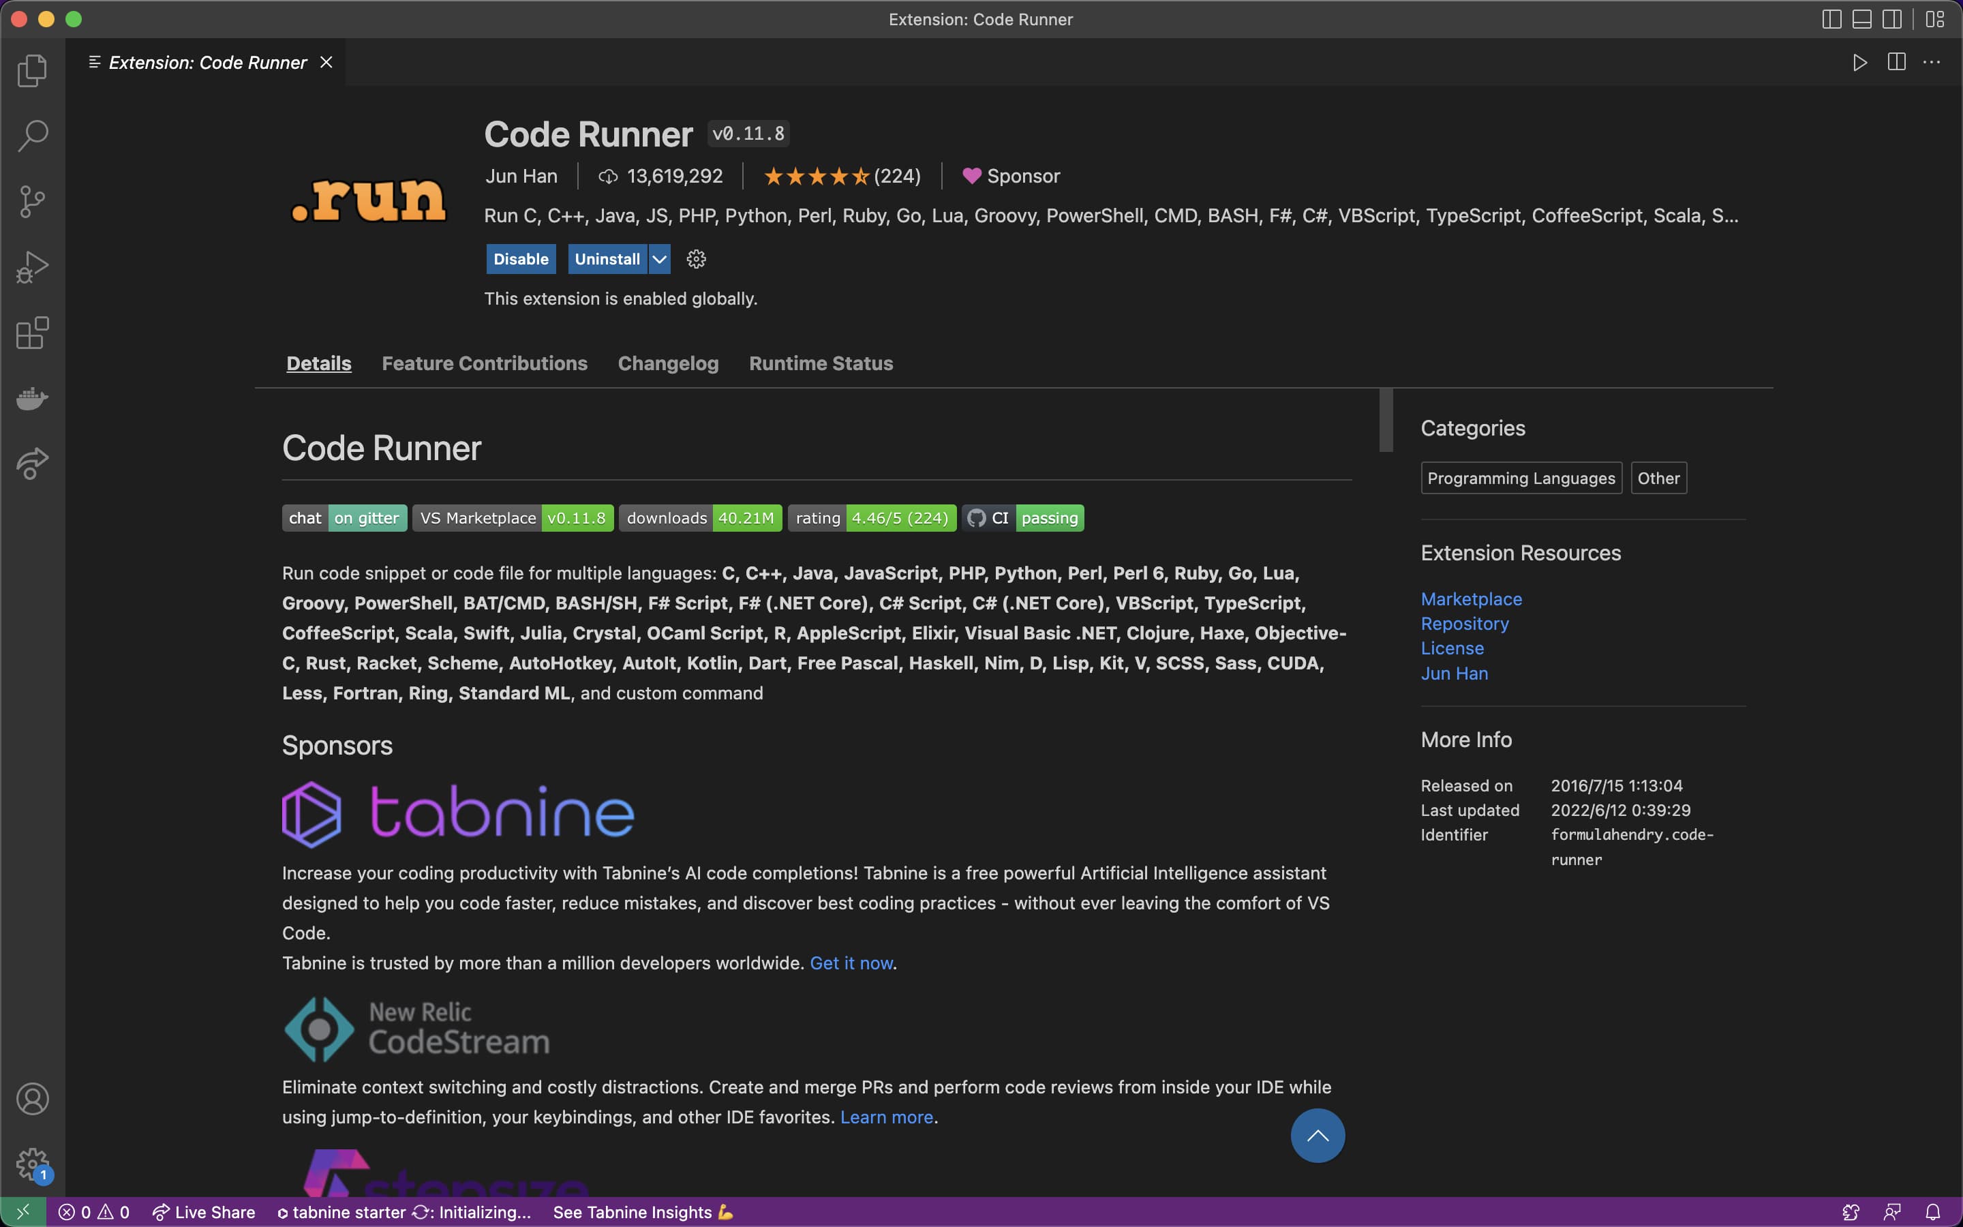Toggle the bottom panel layout
Viewport: 1963px width, 1227px height.
point(1861,20)
